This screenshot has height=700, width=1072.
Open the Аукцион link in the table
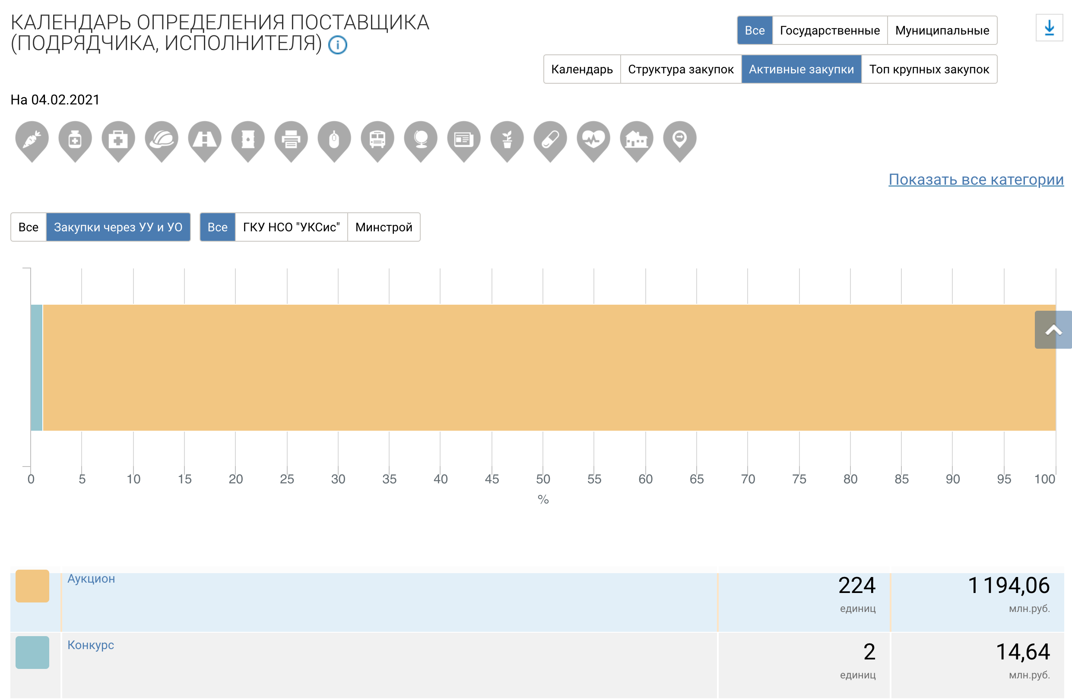point(92,579)
